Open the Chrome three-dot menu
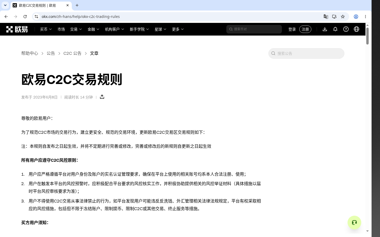The width and height of the screenshot is (380, 237). [x=365, y=17]
